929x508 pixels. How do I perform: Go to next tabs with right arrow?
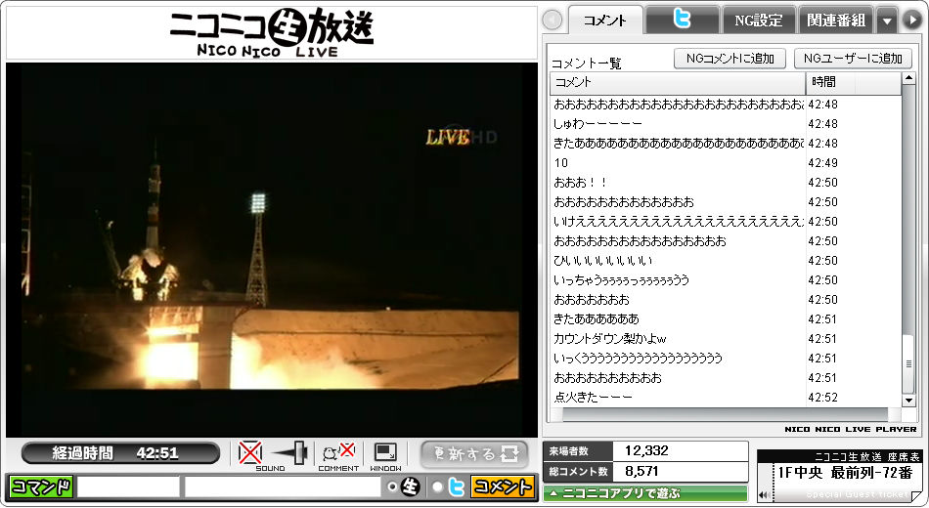point(911,21)
